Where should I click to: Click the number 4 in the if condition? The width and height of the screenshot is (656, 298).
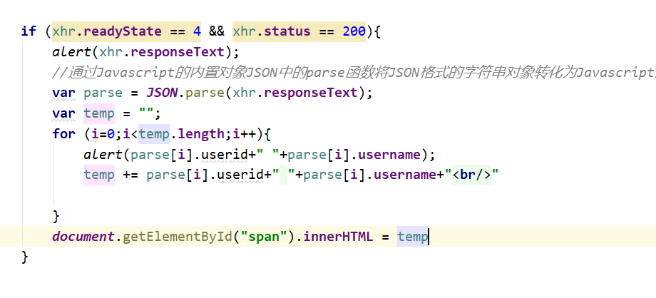(x=197, y=31)
